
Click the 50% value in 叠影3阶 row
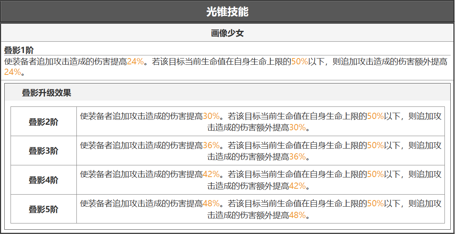click(x=375, y=145)
